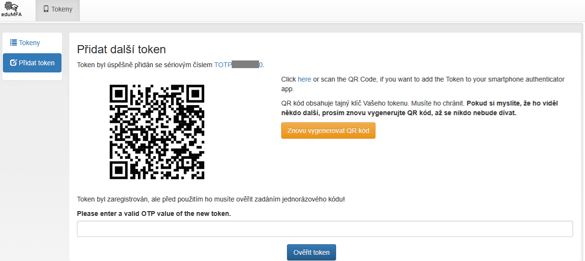This screenshot has width=585, height=261.
Task: Click the pencil icon on Přidat token
Action: (x=13, y=63)
